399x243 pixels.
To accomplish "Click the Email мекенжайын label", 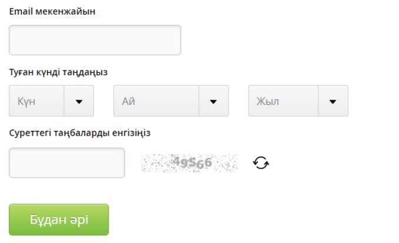I will [52, 11].
